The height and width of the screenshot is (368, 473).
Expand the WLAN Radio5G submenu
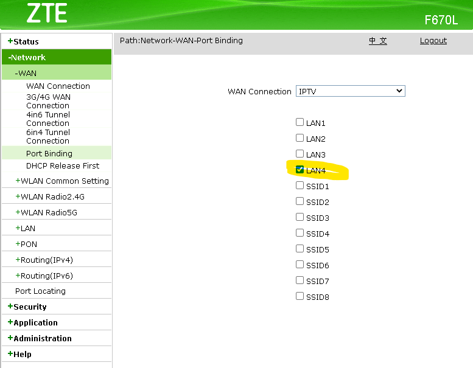(46, 212)
